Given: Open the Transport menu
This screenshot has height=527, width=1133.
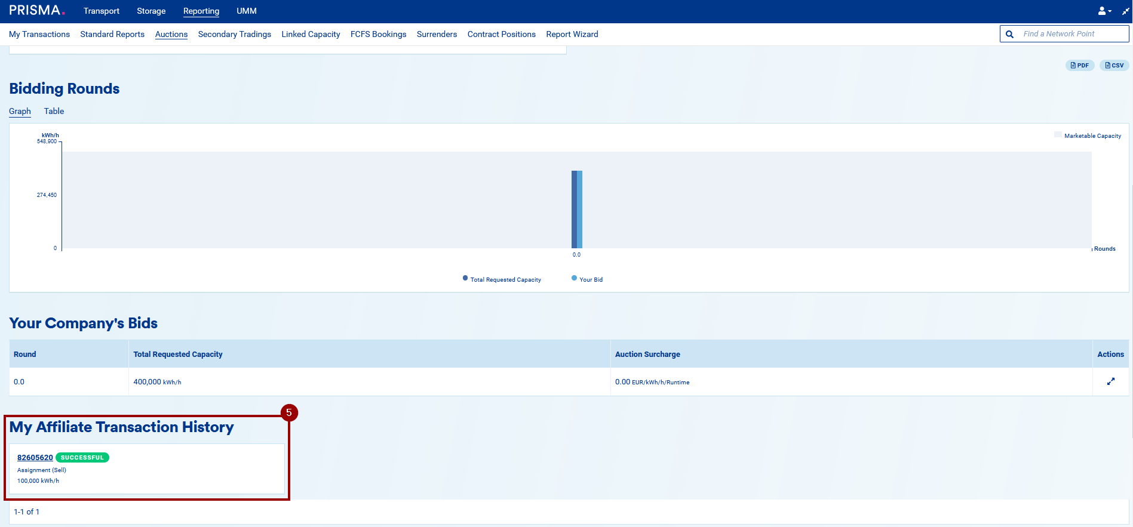Looking at the screenshot, I should point(102,11).
